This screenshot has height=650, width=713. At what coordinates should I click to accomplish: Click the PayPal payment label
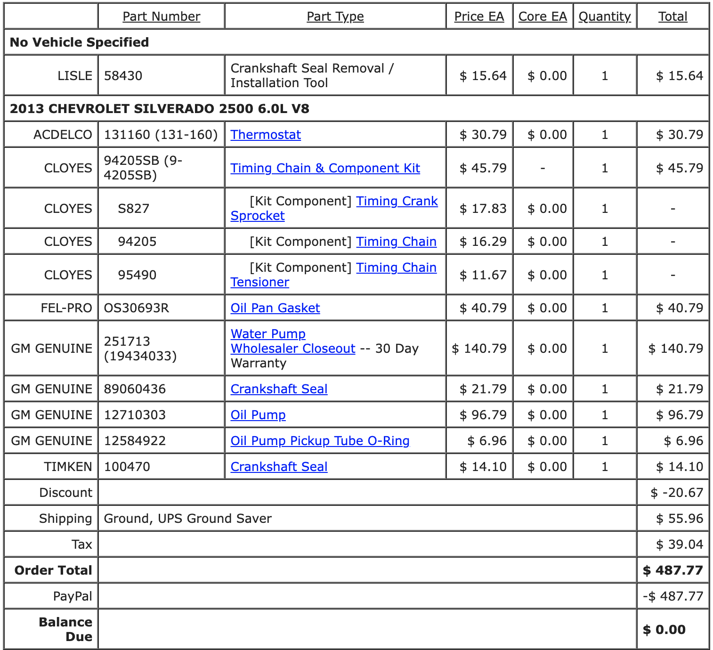73,596
